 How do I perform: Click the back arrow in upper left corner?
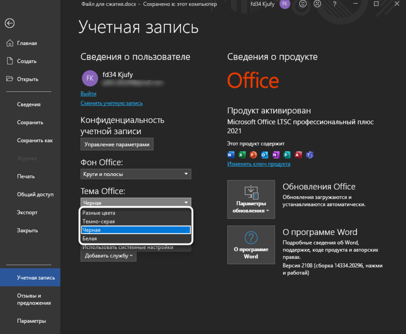pyautogui.click(x=9, y=23)
